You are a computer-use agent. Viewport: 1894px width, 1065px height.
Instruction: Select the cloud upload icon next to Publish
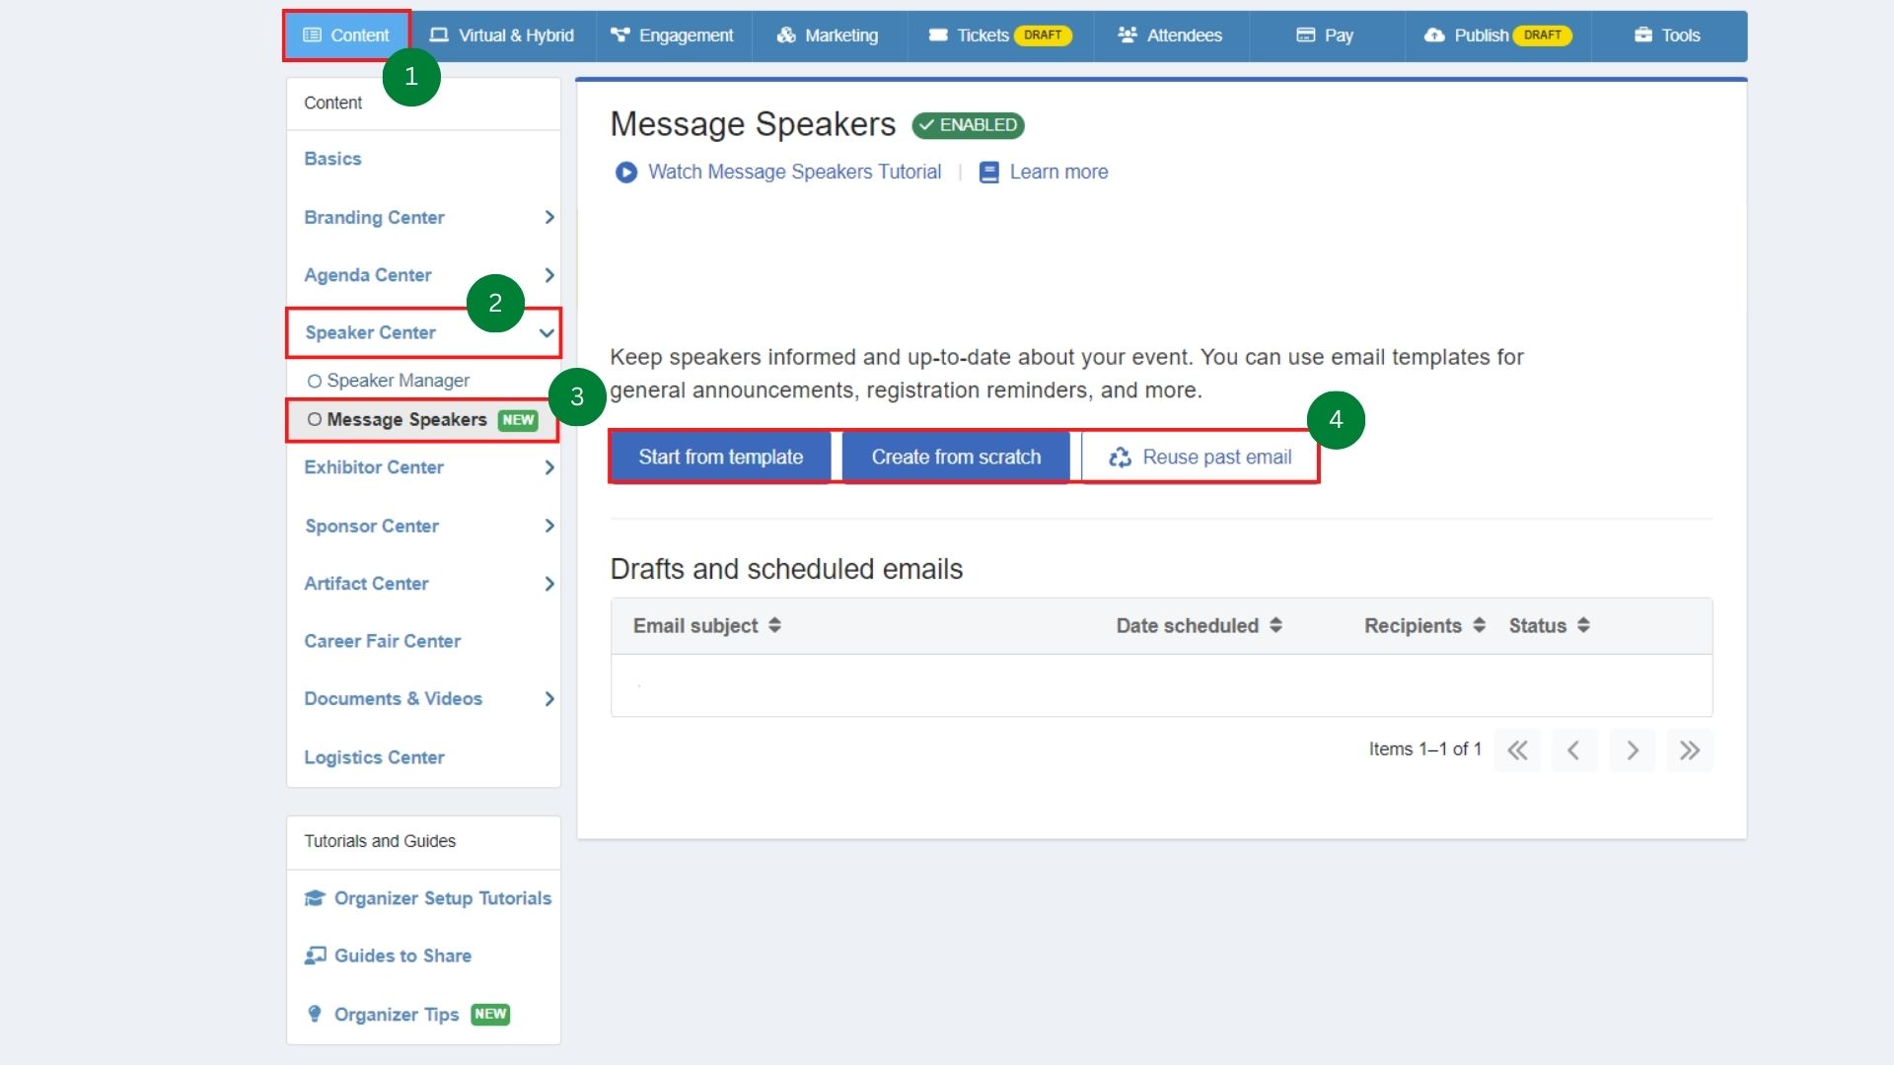[x=1432, y=35]
